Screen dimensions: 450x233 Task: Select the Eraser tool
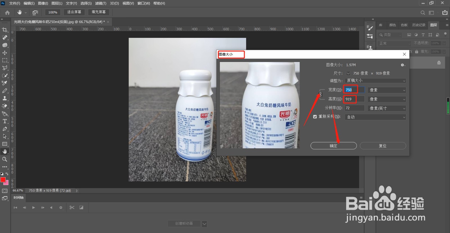5,106
